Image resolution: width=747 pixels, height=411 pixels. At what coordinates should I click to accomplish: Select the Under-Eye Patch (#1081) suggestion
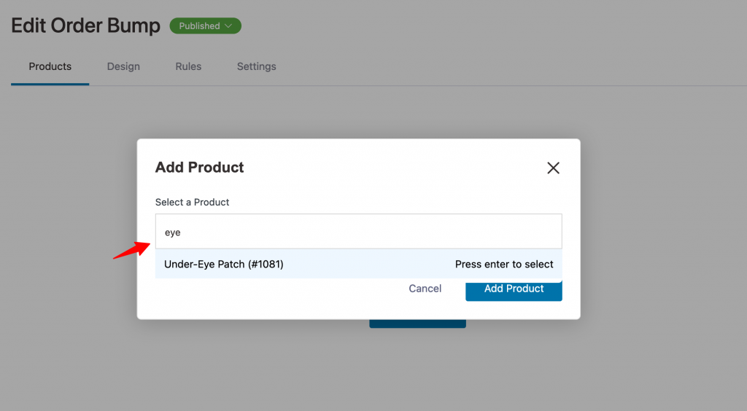coord(358,264)
